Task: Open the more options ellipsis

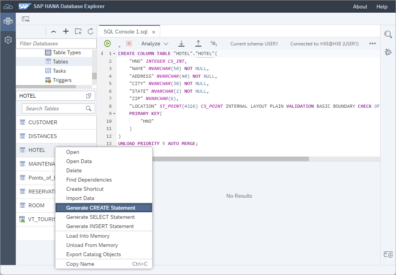Action: coord(373,43)
